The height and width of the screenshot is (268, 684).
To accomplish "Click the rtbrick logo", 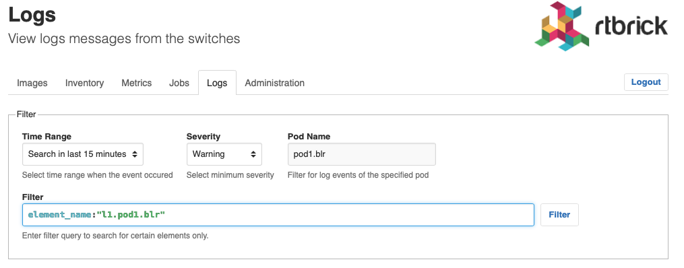I will [x=601, y=26].
